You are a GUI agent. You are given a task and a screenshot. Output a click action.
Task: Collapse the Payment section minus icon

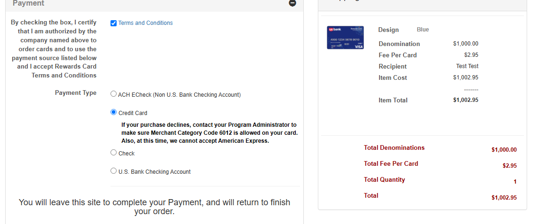click(292, 3)
